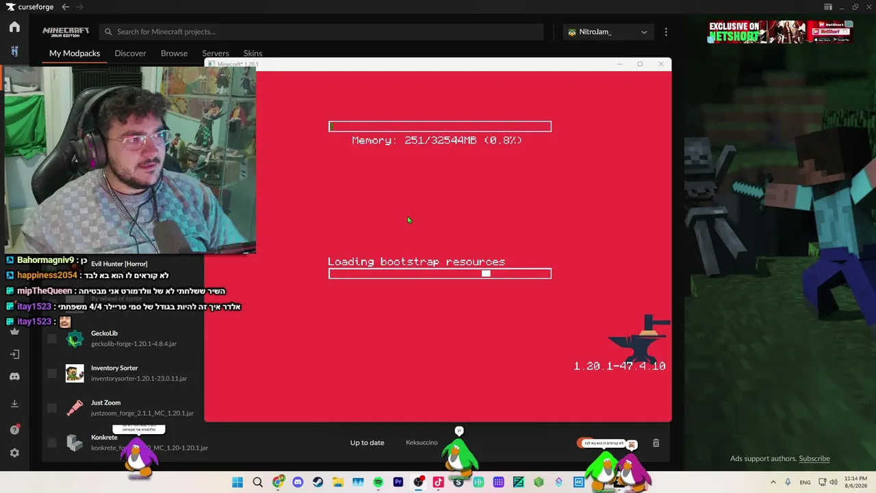The image size is (876, 493).
Task: Click the Just Zoom spyglass icon
Action: [75, 408]
